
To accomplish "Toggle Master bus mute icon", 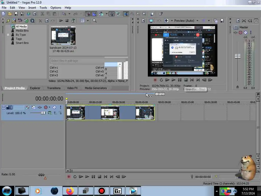I will click(245, 32).
